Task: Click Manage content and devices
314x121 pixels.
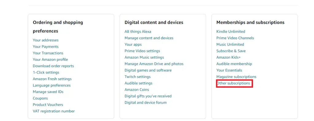Action: [149, 38]
